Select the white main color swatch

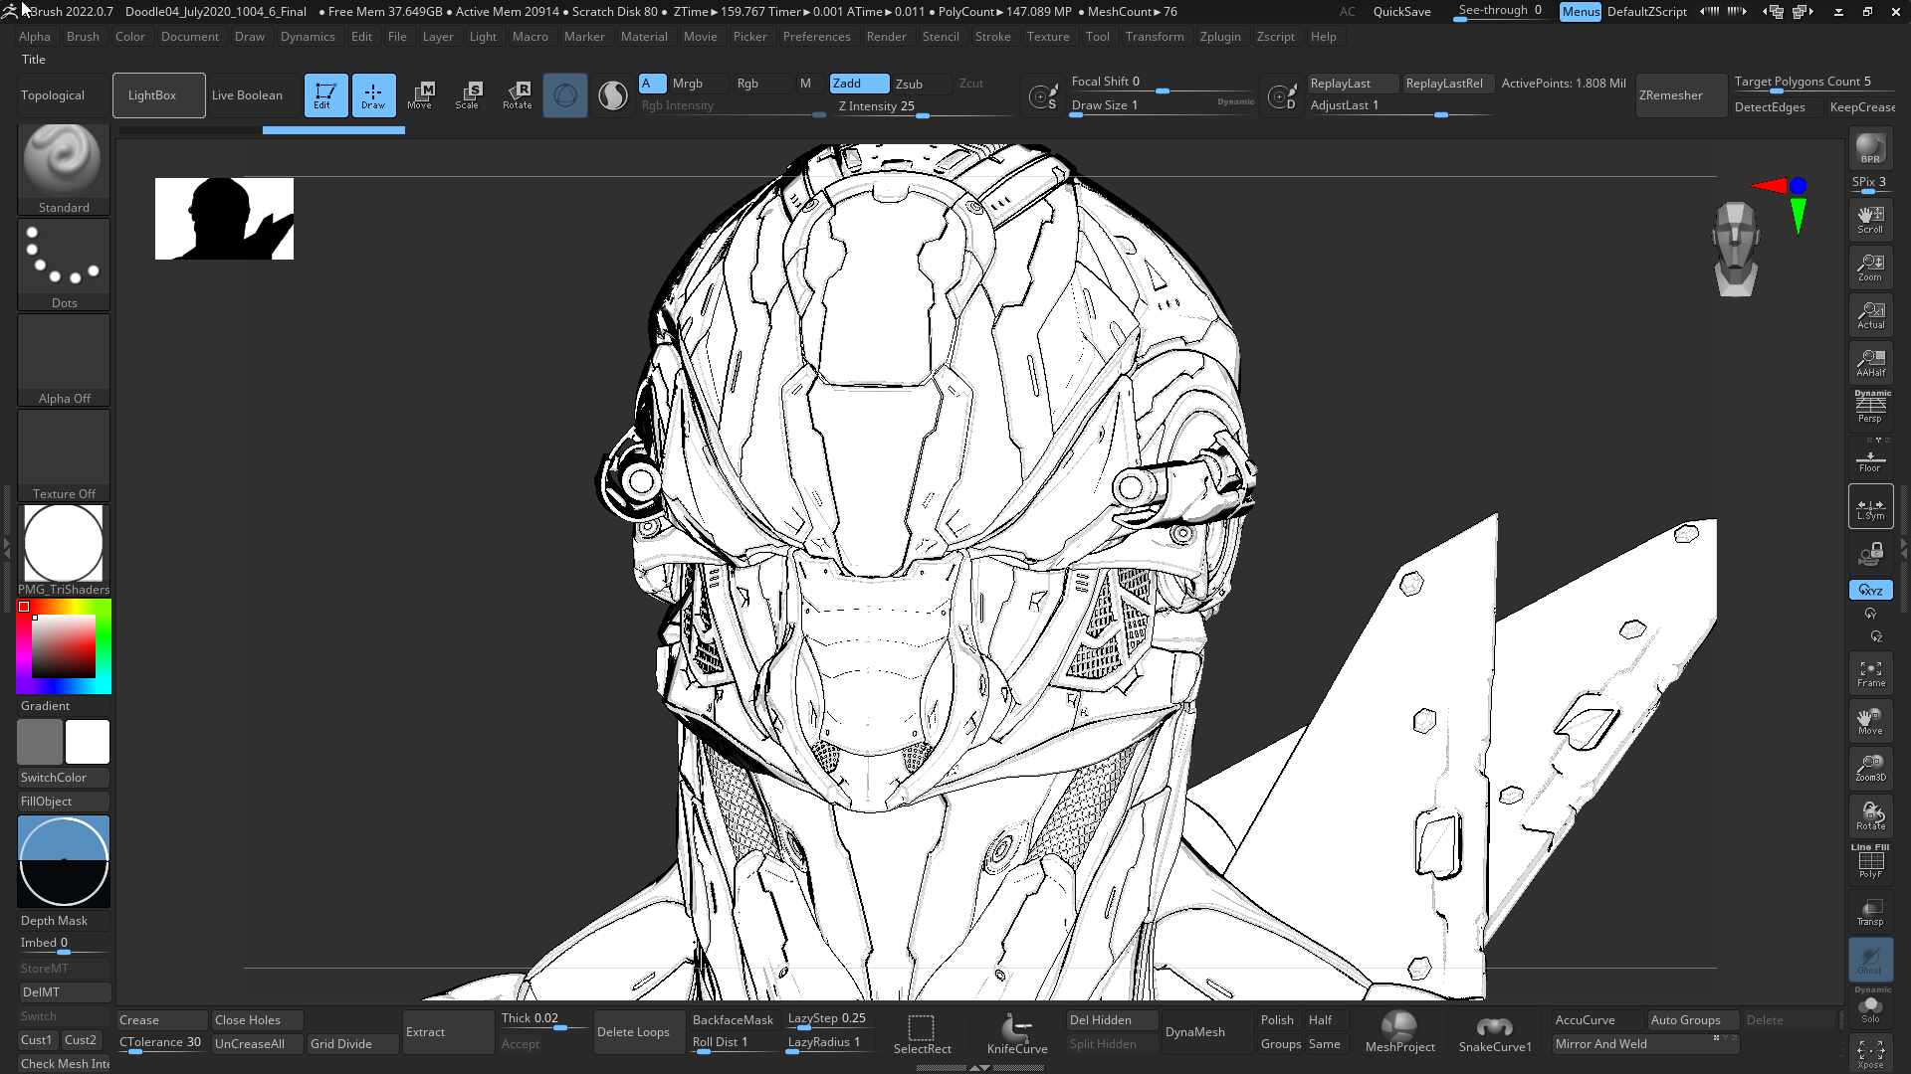point(88,742)
